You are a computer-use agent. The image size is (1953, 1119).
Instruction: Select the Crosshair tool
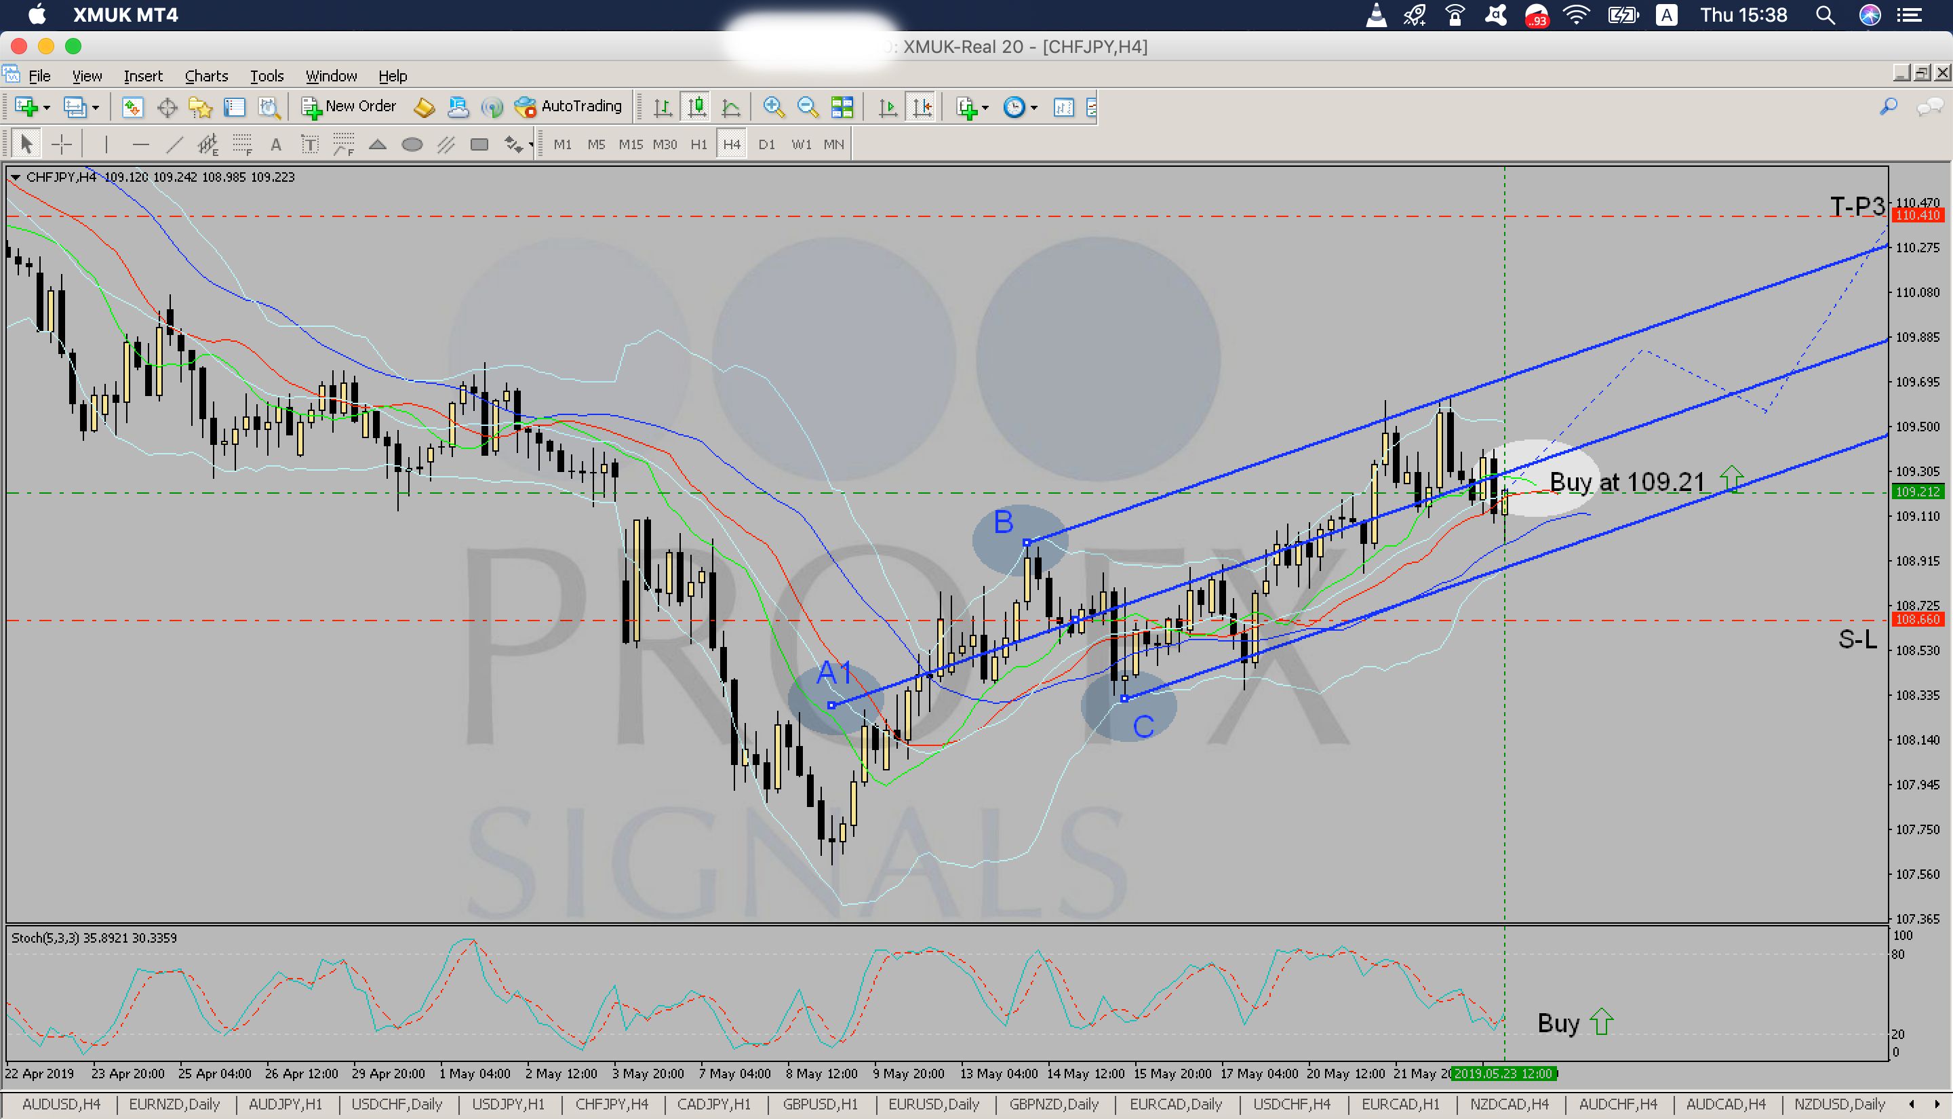[x=62, y=144]
